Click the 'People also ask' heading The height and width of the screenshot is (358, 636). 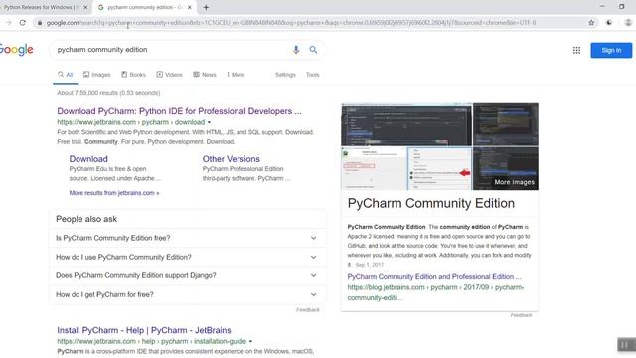pos(86,219)
